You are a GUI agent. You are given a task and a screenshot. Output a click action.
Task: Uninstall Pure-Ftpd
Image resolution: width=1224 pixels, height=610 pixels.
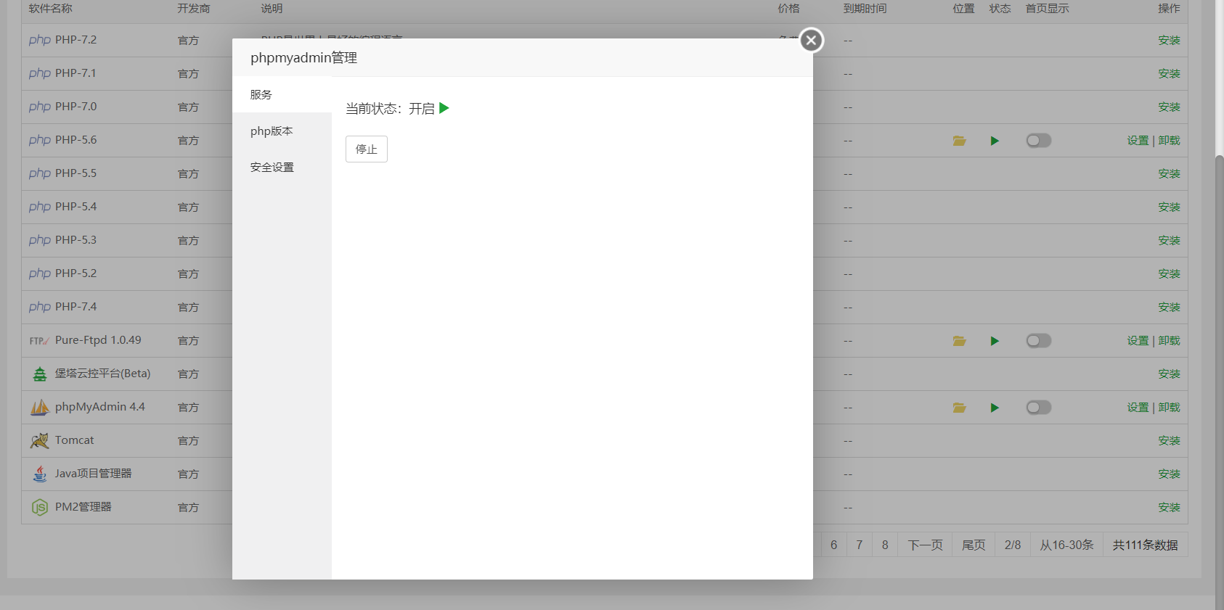tap(1169, 341)
